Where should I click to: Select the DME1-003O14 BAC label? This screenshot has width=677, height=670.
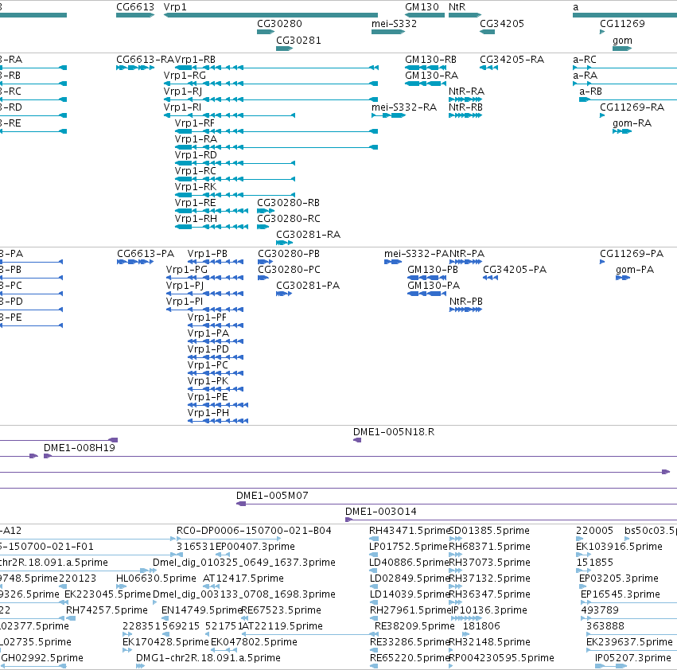tap(381, 512)
